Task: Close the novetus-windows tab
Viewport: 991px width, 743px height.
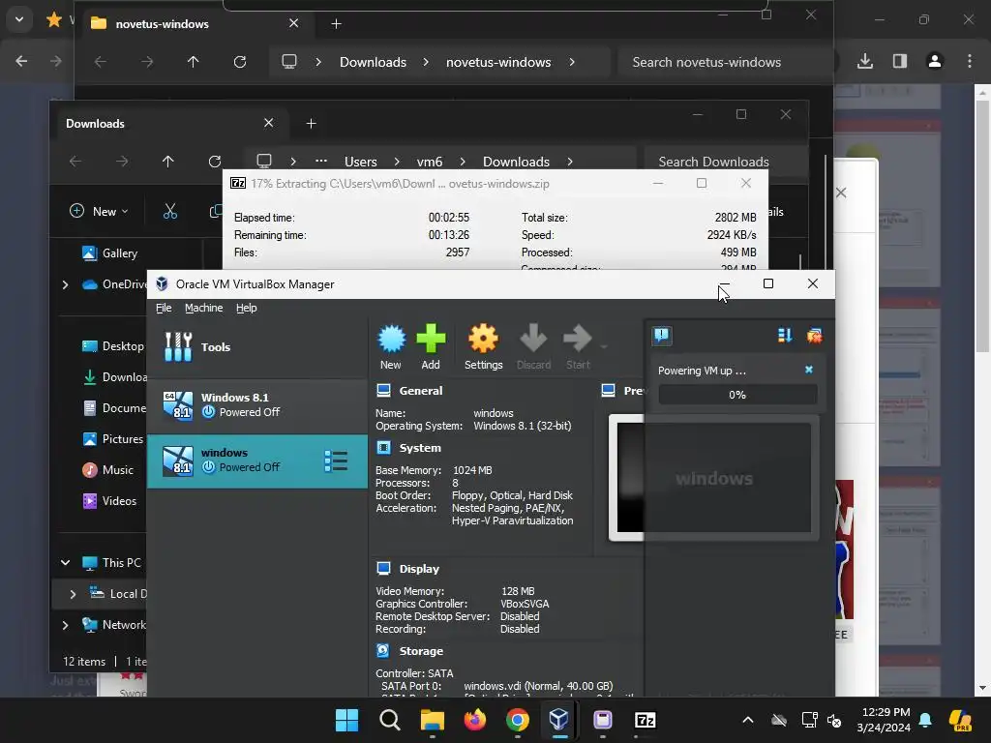Action: (293, 23)
